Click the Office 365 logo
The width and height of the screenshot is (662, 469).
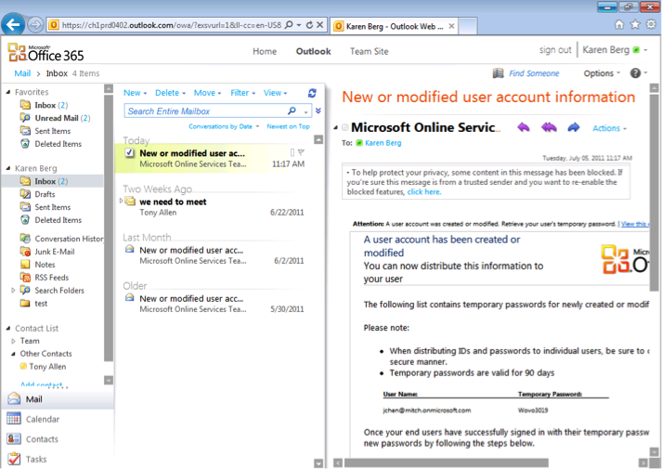tap(45, 52)
